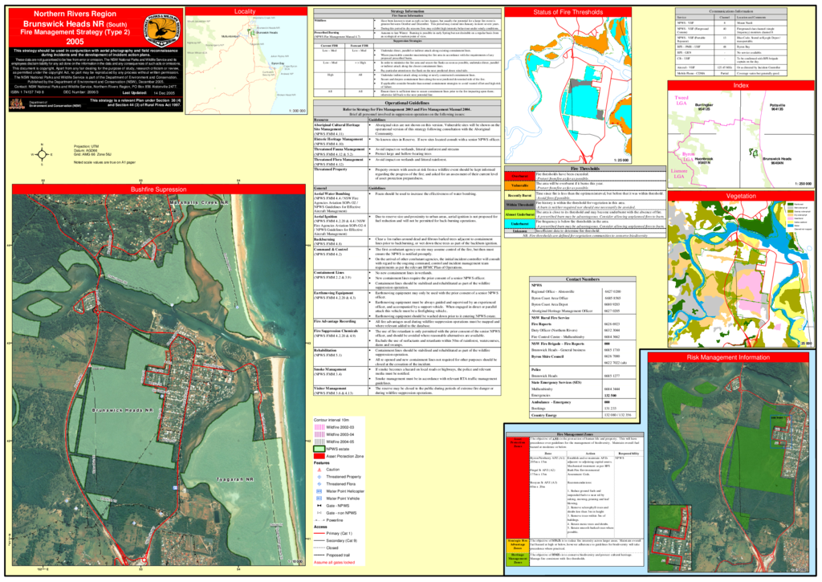822x582 pixels.
Task: Click the red Index header bar
Action: coord(741,85)
